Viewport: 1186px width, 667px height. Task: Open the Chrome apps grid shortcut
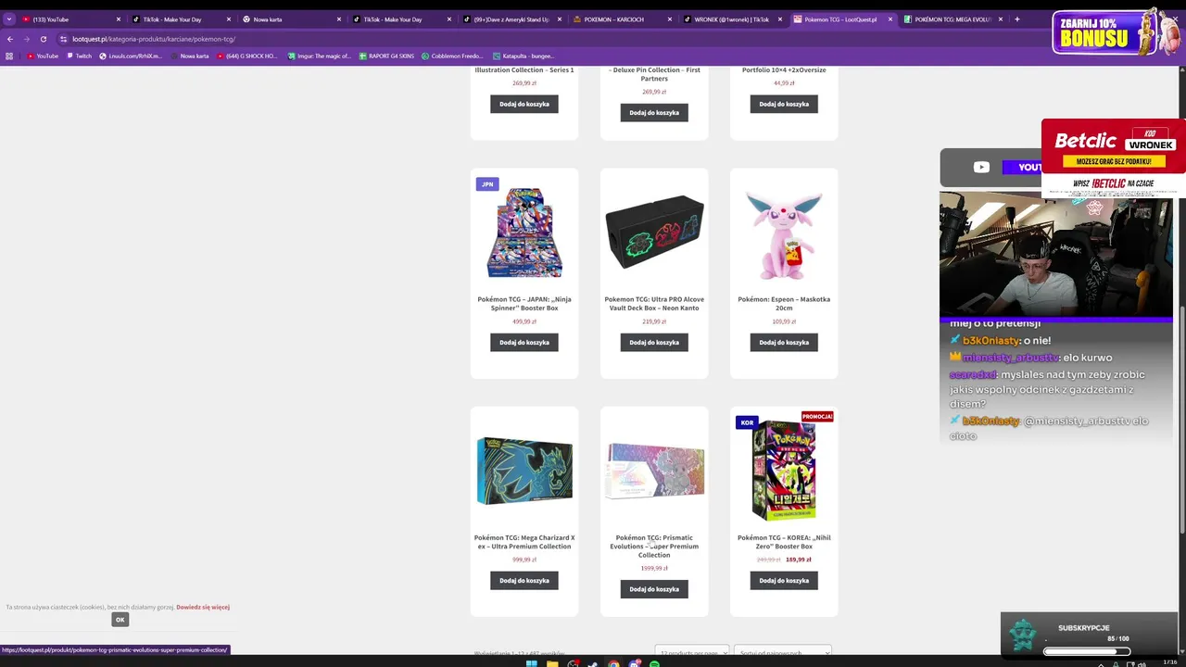[x=9, y=56]
